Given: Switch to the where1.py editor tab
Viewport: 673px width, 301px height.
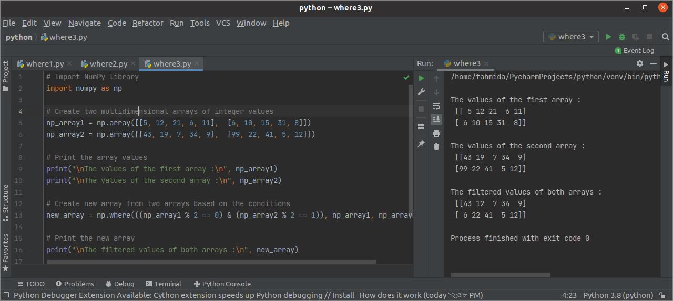Looking at the screenshot, I should [x=45, y=64].
